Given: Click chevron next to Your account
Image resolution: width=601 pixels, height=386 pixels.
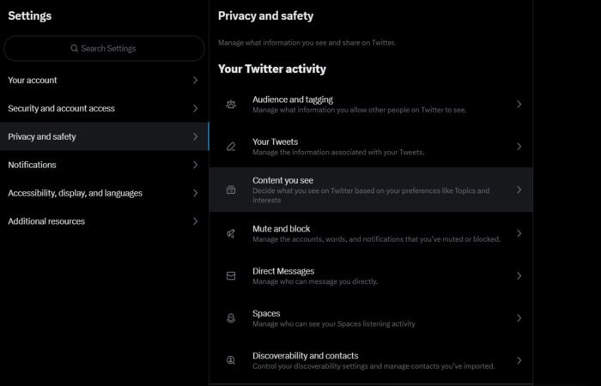Looking at the screenshot, I should coord(196,80).
